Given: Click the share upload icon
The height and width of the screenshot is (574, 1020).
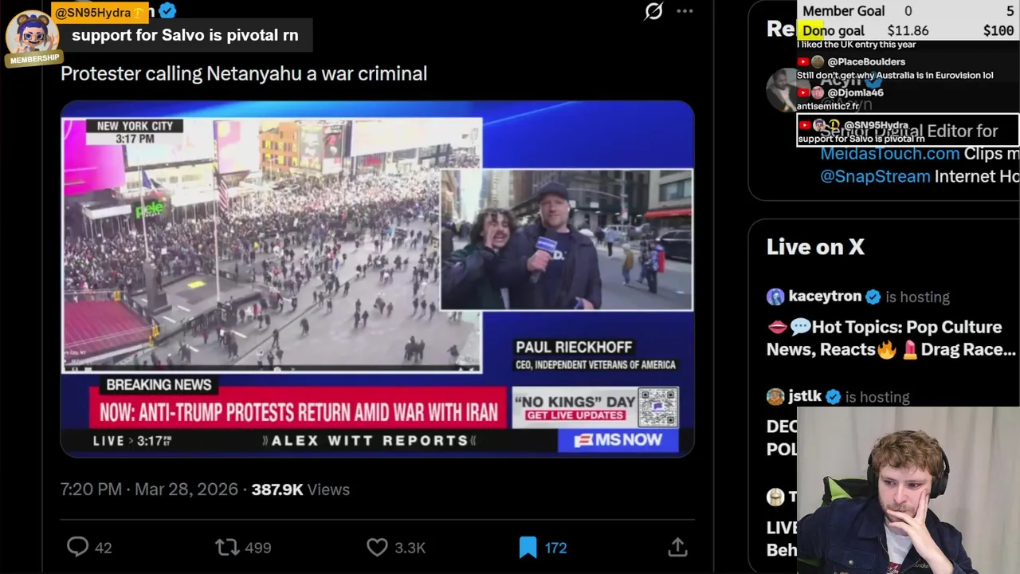Looking at the screenshot, I should (x=677, y=547).
